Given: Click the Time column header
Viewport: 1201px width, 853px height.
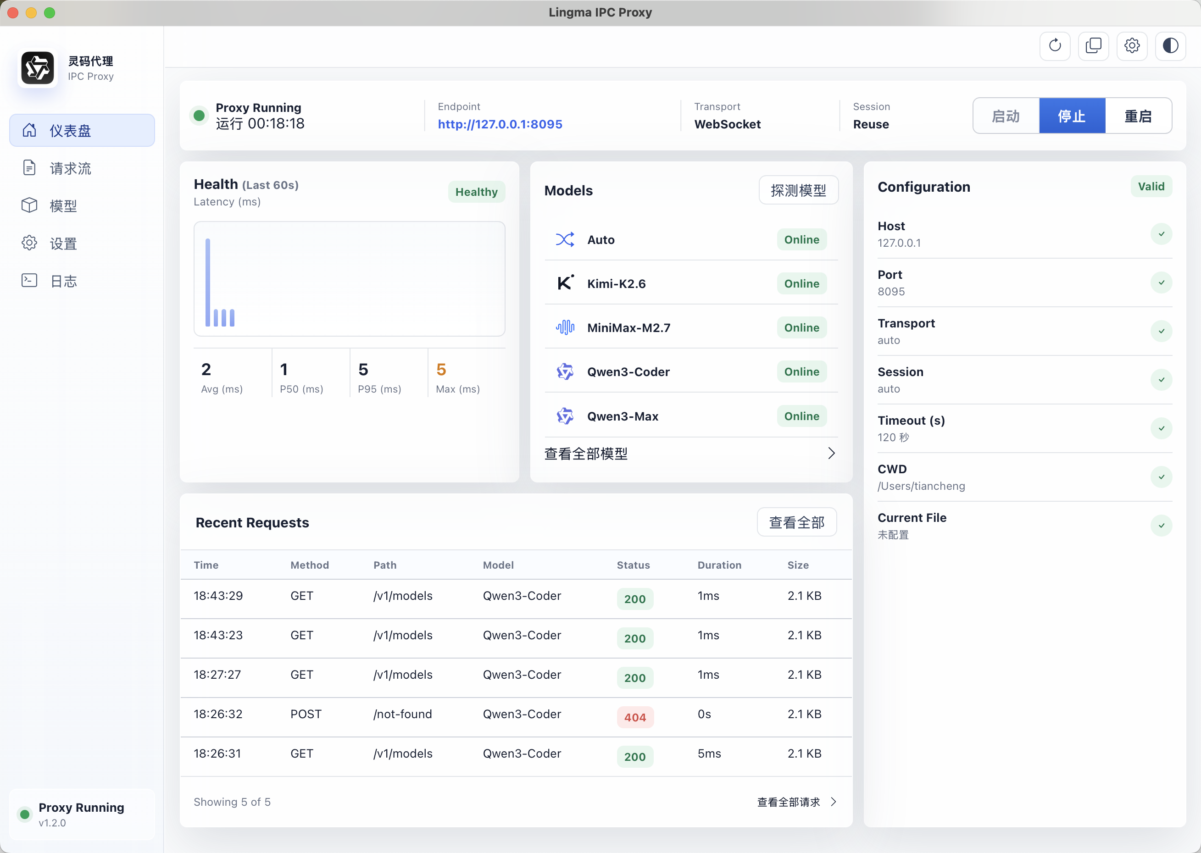Looking at the screenshot, I should 206,565.
